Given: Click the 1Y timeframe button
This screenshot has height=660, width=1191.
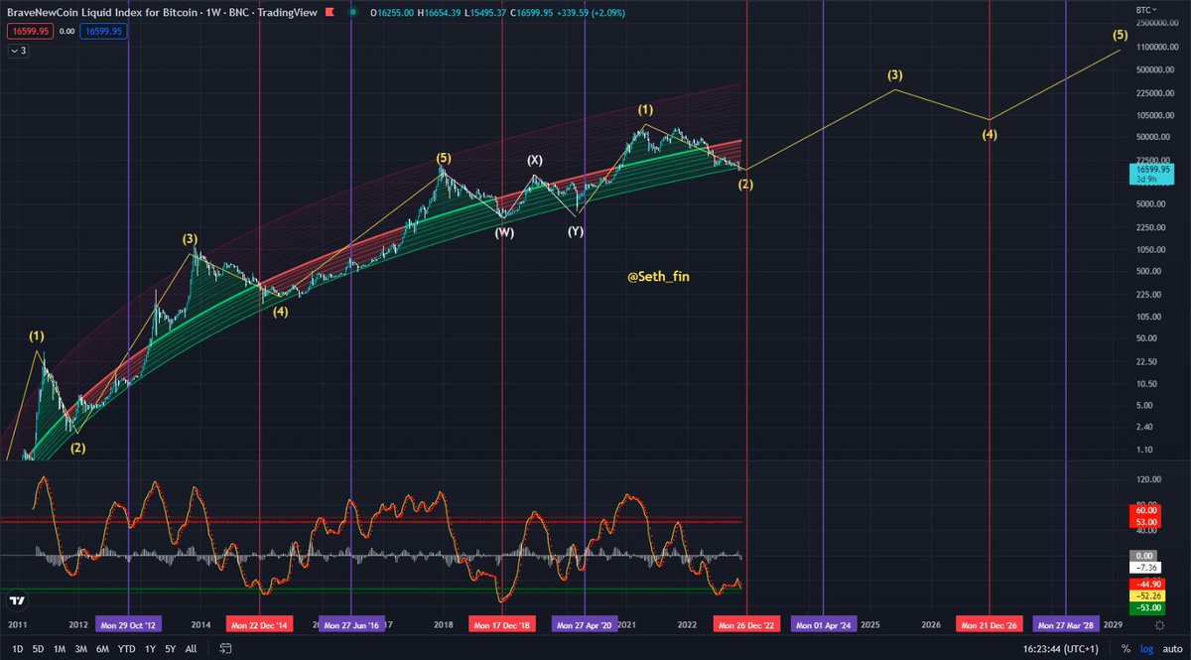Looking at the screenshot, I should tap(149, 647).
